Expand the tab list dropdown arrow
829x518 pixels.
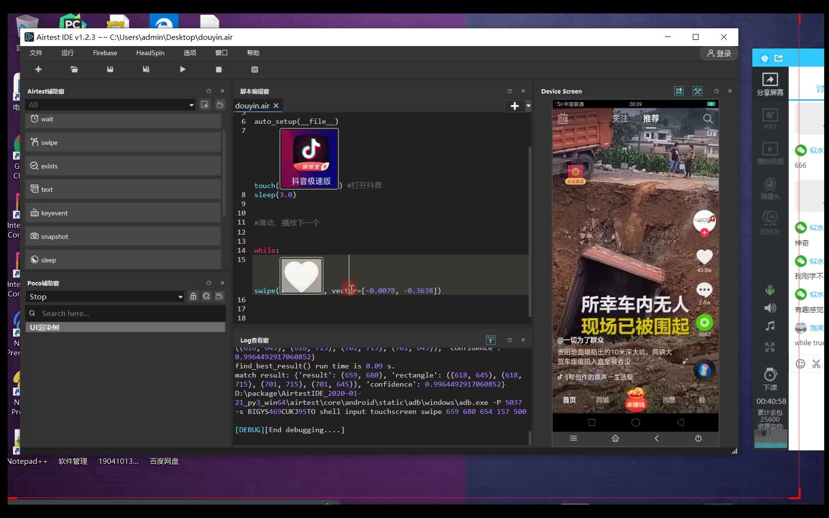(x=528, y=106)
